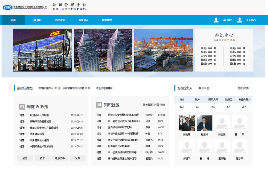
Task: Go to the 主页 navigation tab
Action: [13, 20]
